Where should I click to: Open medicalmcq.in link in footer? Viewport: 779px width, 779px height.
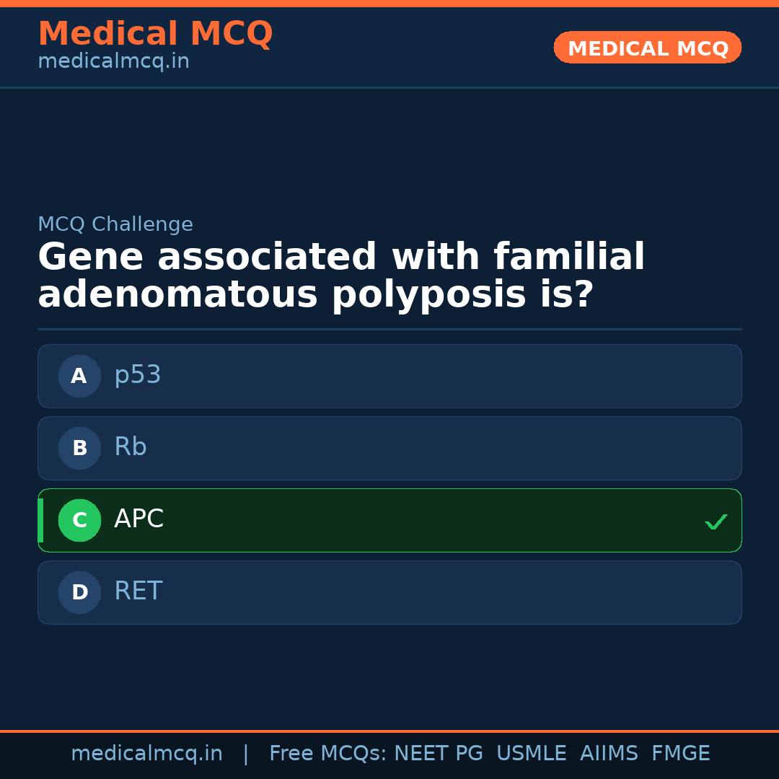146,754
